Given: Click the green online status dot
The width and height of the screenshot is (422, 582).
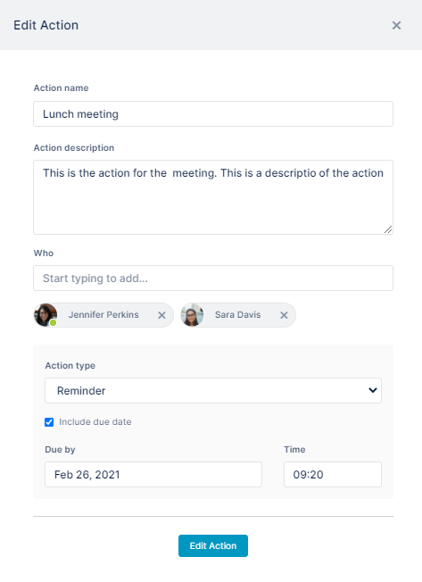Looking at the screenshot, I should [x=53, y=322].
